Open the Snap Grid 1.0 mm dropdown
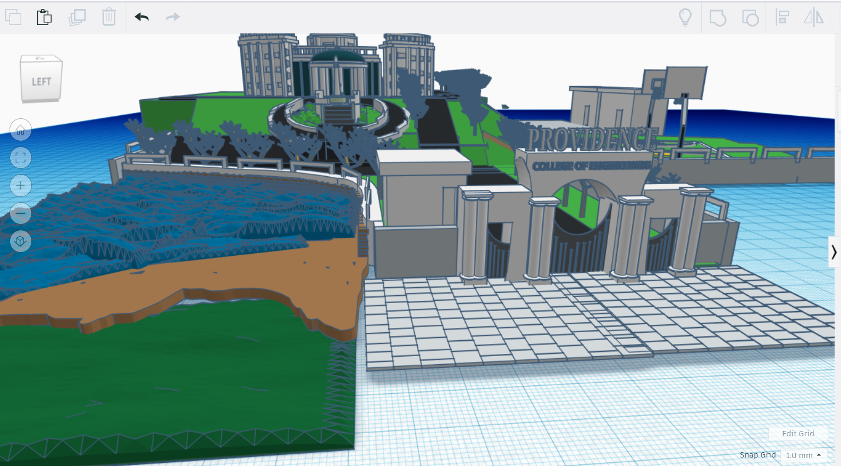The image size is (841, 466). (x=804, y=455)
